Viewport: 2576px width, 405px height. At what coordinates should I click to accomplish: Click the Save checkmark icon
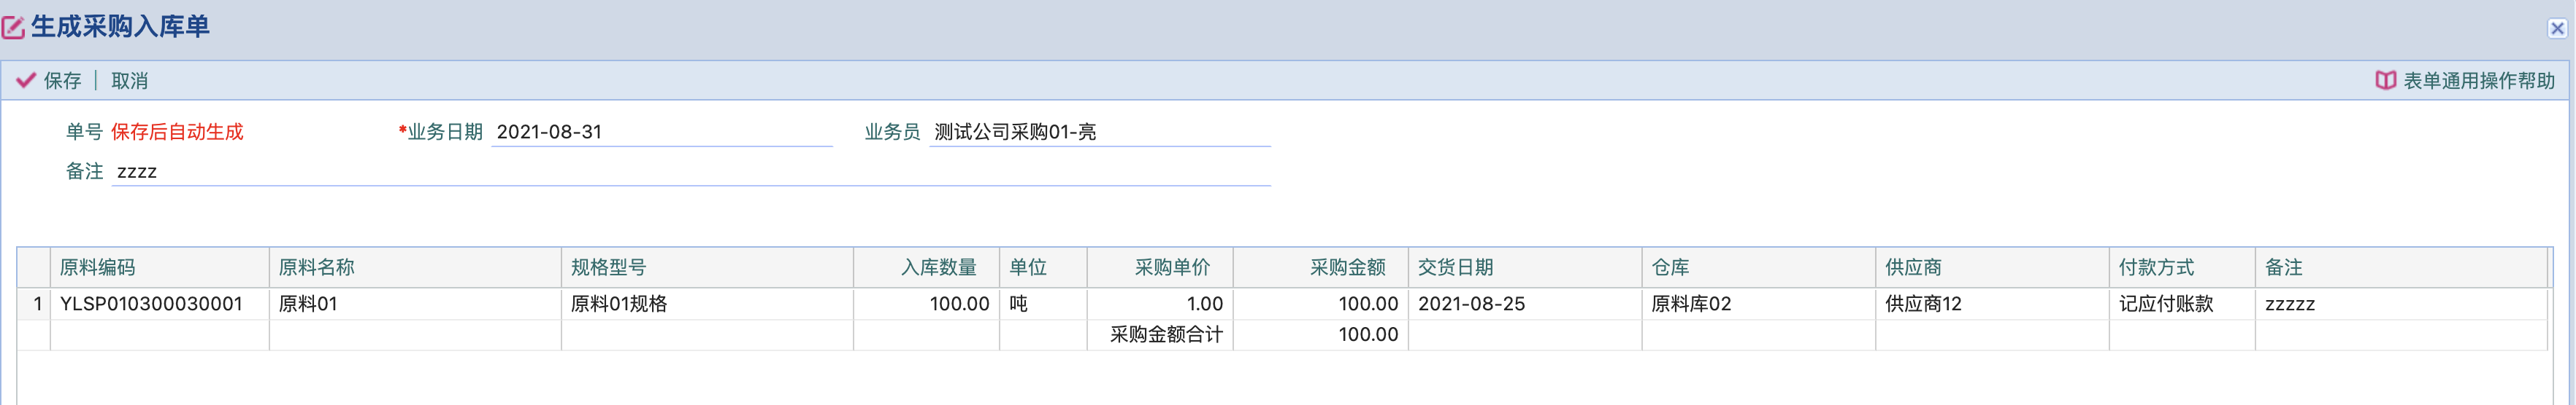(x=26, y=81)
